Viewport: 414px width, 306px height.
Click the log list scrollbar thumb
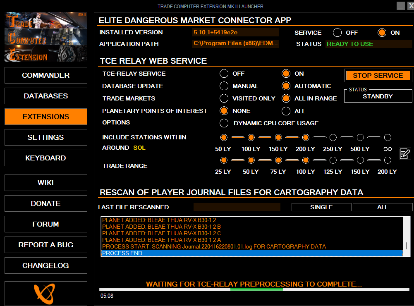pos(406,246)
